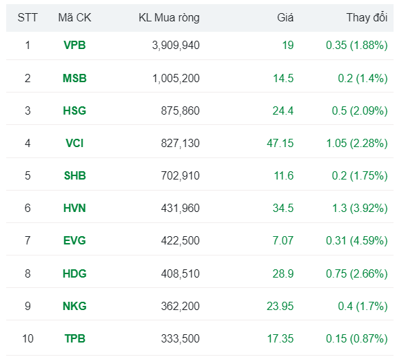Click VPB net volume 3,909,940
397x357 pixels.
point(176,46)
